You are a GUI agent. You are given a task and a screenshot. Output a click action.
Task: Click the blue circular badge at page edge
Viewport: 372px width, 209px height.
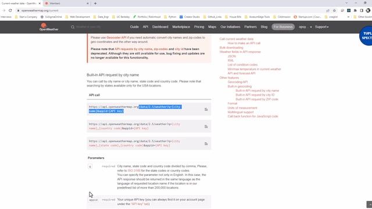coord(366,35)
